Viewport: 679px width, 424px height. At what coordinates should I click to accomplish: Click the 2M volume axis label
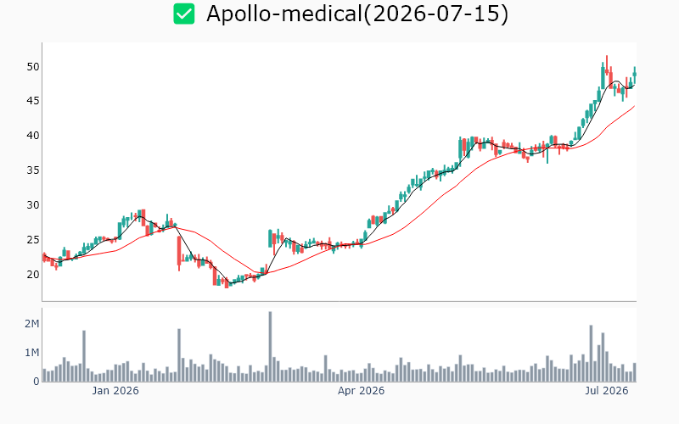[x=31, y=324]
